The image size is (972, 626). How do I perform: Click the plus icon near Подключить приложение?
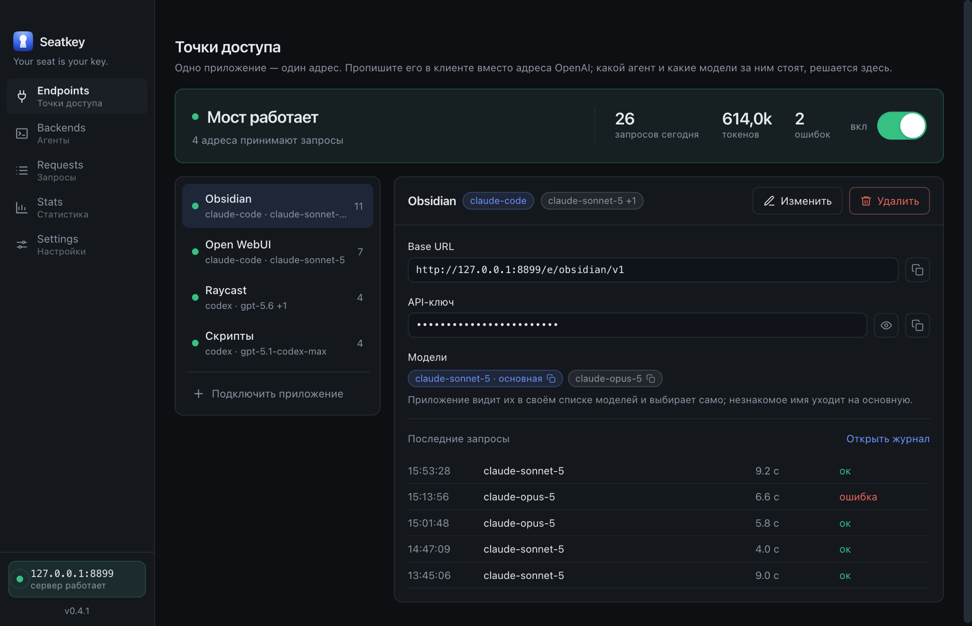coord(198,394)
